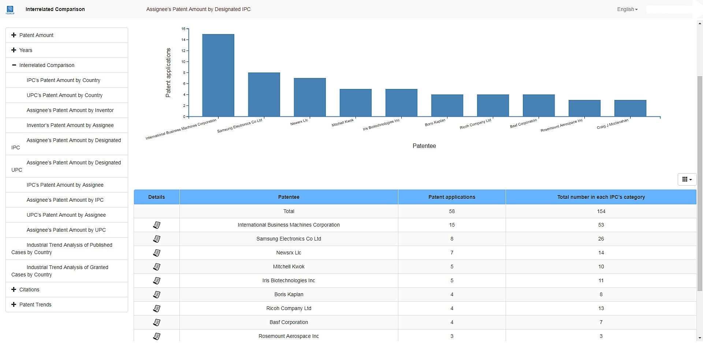Click the Total row label cell
This screenshot has width=703, height=343.
point(289,211)
